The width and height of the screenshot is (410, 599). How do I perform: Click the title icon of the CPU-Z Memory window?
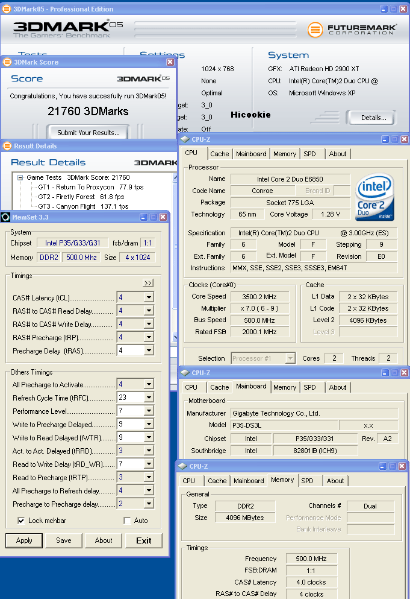[x=182, y=466]
